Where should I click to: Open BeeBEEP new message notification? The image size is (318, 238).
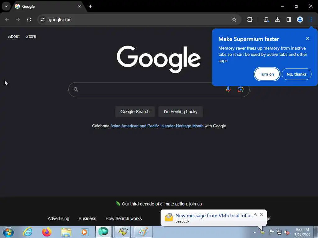tap(214, 216)
